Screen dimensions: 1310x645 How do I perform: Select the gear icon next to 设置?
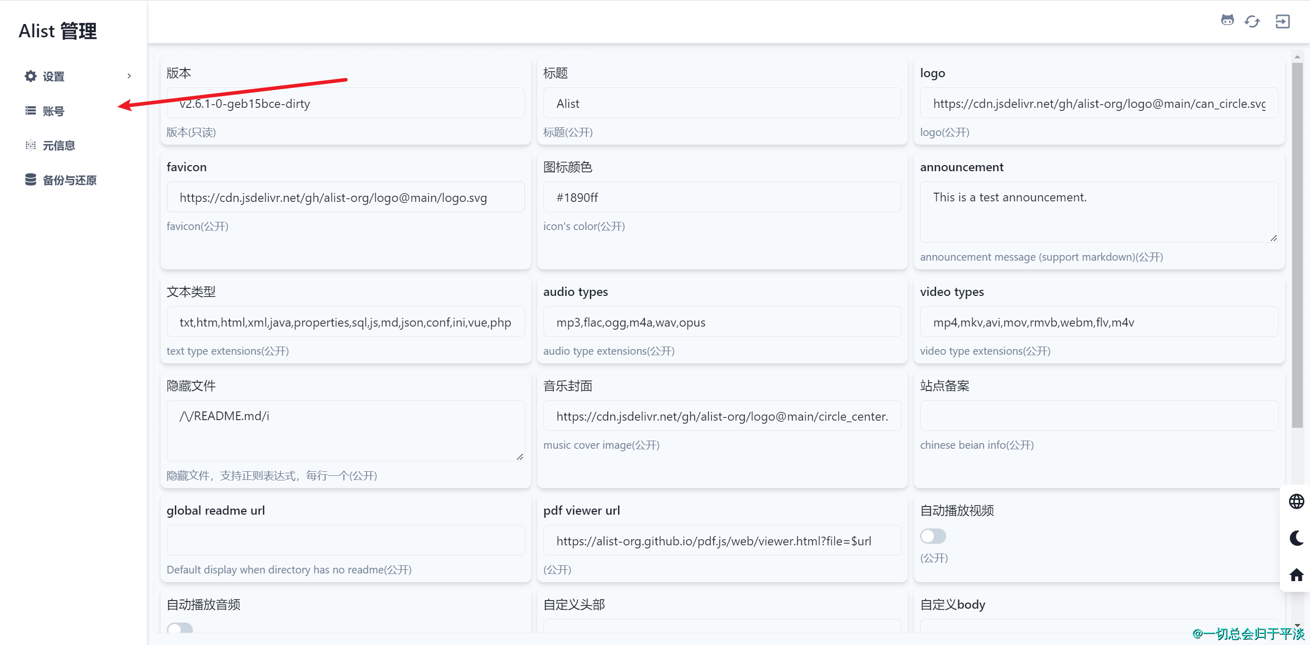30,76
